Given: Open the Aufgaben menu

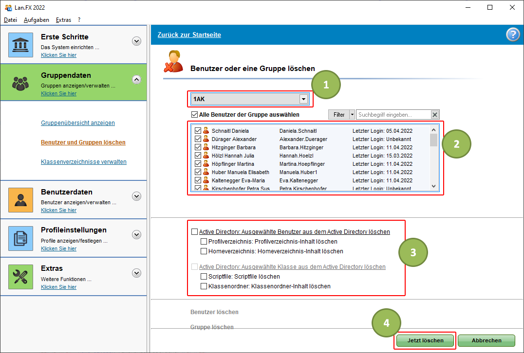Looking at the screenshot, I should point(37,19).
